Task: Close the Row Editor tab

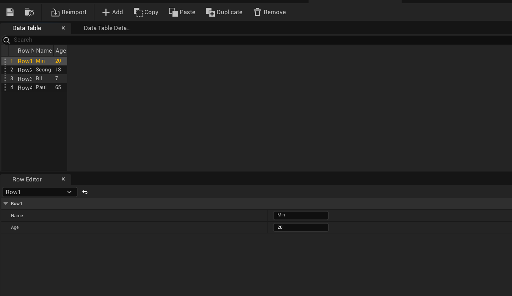Action: (63, 179)
